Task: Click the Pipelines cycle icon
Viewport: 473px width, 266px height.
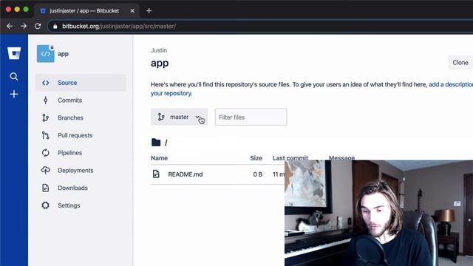Action: 46,153
